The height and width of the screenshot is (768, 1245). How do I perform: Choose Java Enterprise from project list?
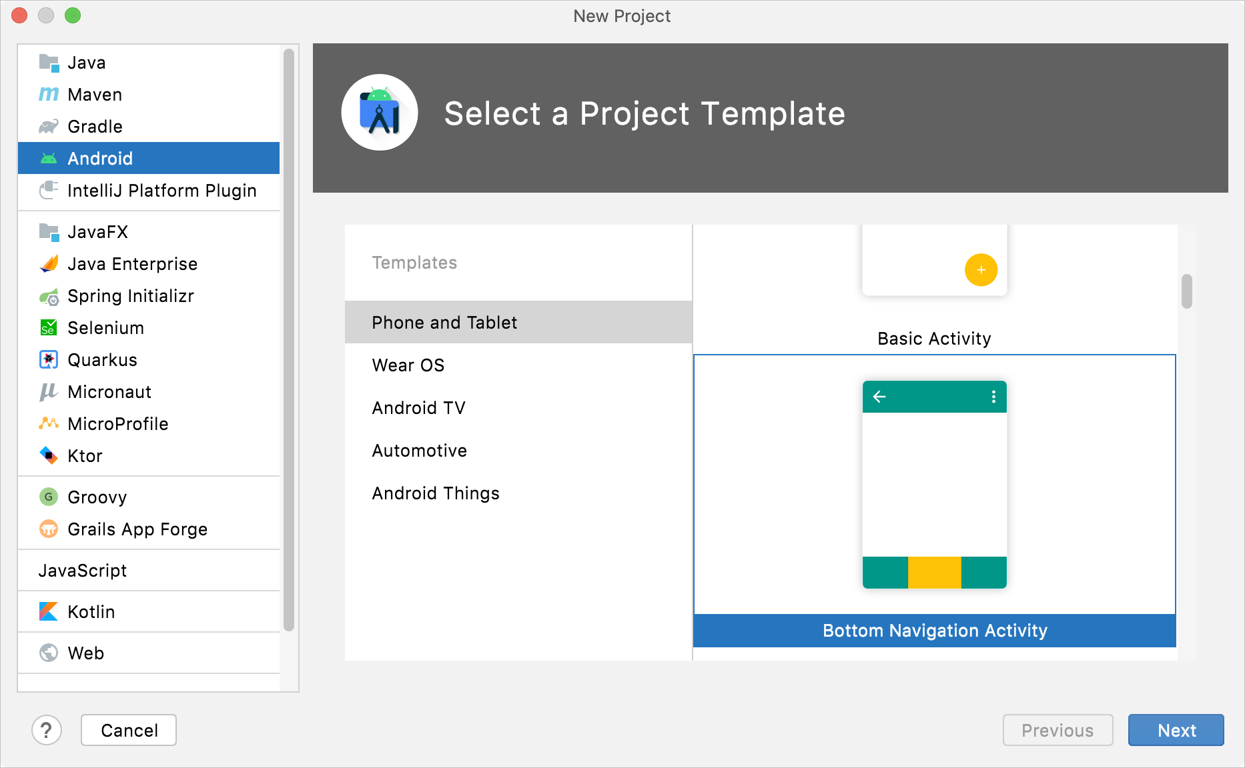pyautogui.click(x=149, y=264)
